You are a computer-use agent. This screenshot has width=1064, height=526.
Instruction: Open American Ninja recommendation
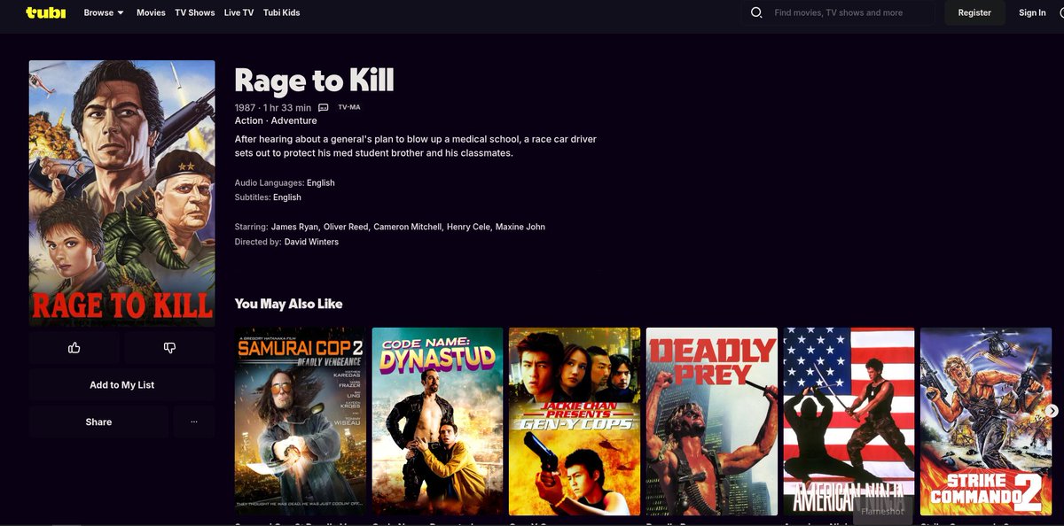(x=849, y=422)
